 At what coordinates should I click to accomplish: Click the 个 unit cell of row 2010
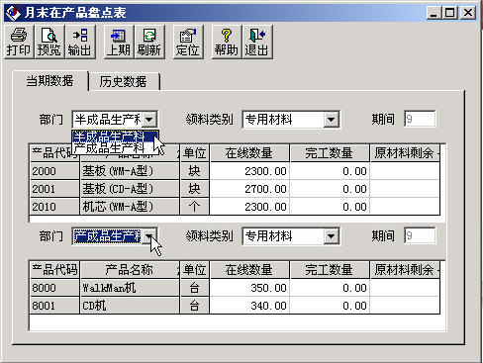tap(195, 207)
